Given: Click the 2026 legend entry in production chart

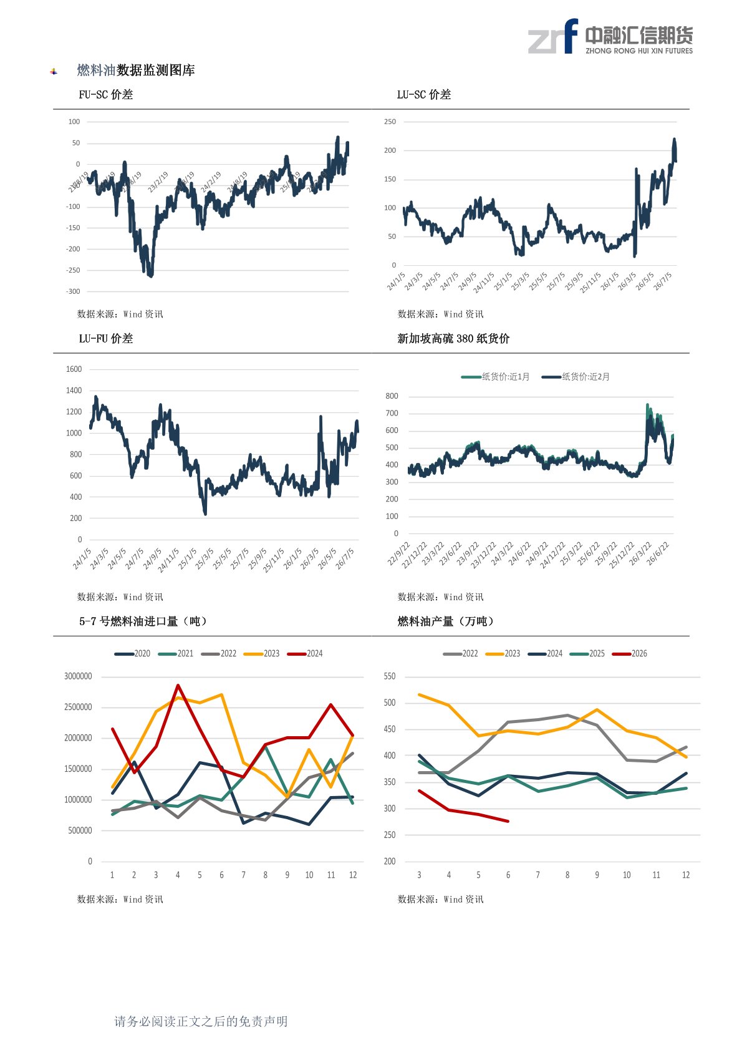Looking at the screenshot, I should pyautogui.click(x=630, y=654).
